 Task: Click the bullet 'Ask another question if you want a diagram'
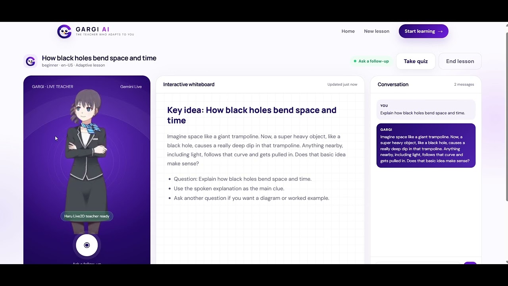pos(251,198)
